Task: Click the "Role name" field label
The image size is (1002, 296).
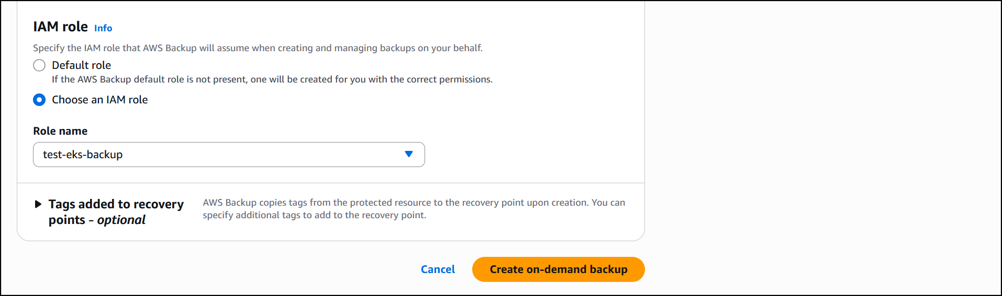Action: point(60,131)
